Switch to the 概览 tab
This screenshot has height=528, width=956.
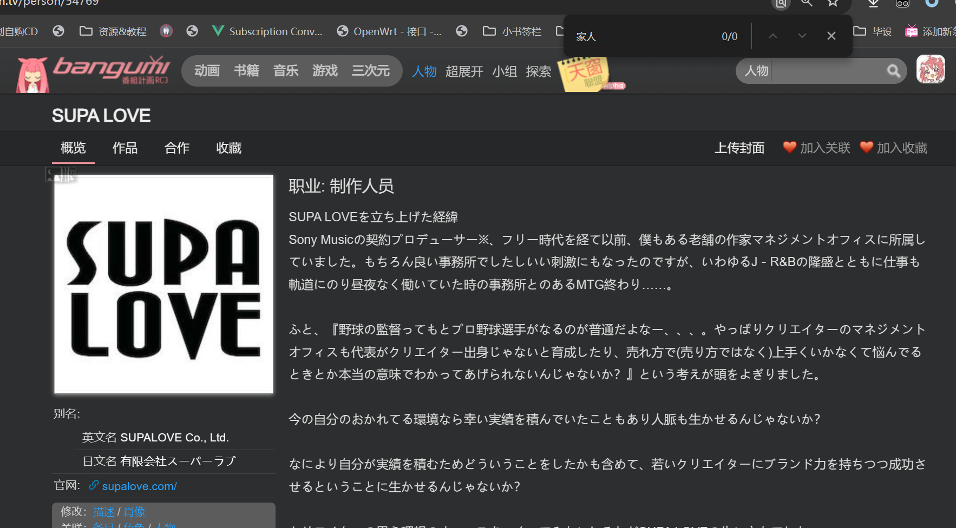73,148
